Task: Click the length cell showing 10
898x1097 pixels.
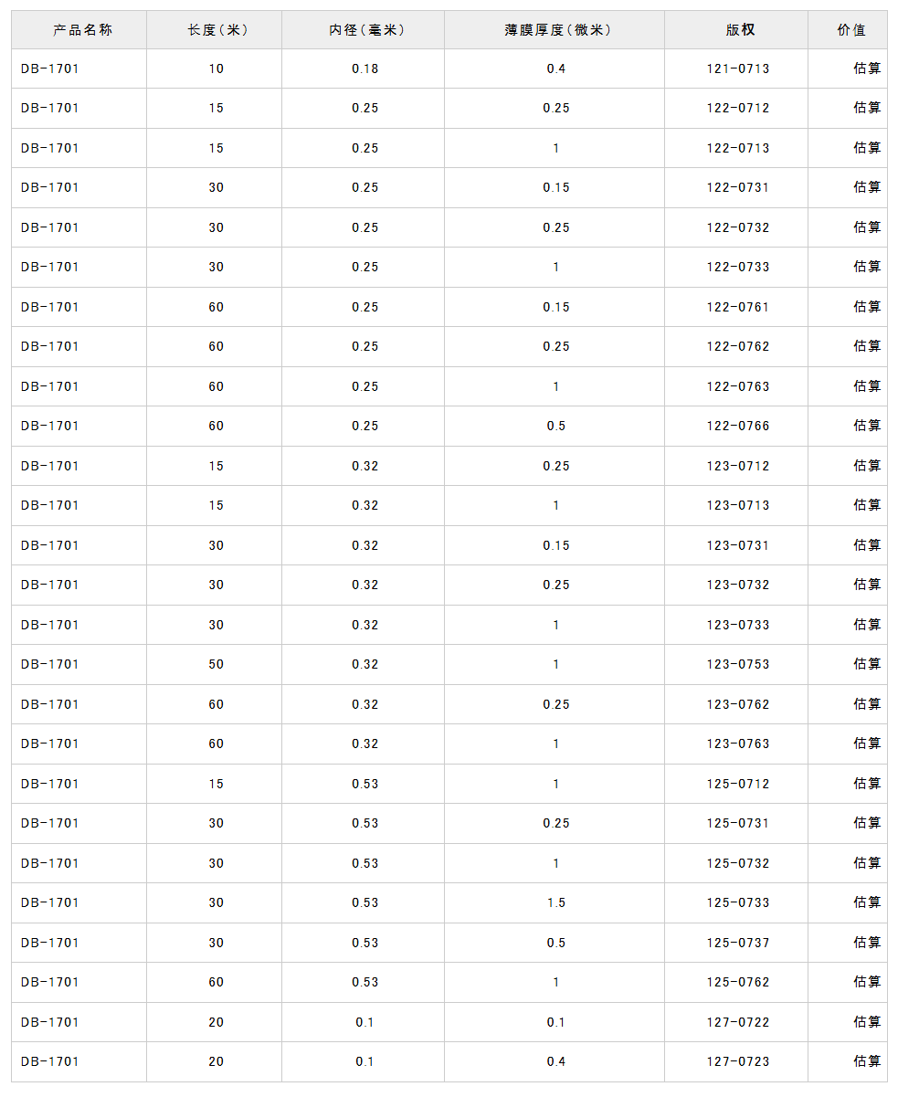Action: click(x=216, y=69)
